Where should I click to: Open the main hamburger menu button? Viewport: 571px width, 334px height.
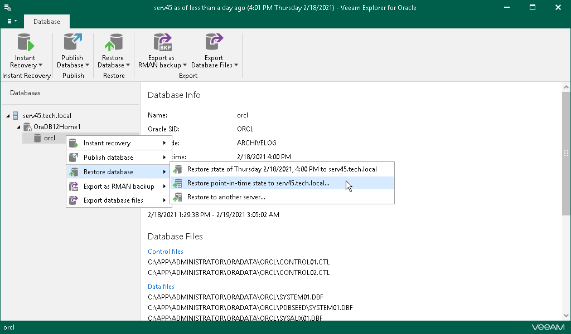tap(12, 21)
